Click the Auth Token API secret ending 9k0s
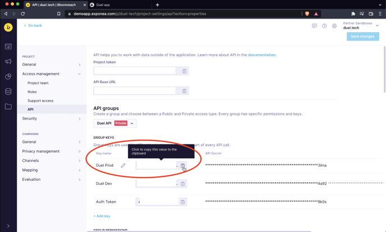Image resolution: width=386 pixels, height=232 pixels. [x=266, y=202]
